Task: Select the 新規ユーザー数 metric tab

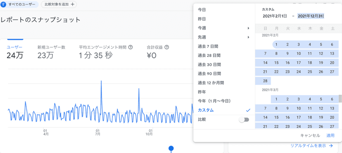Action: click(x=51, y=52)
